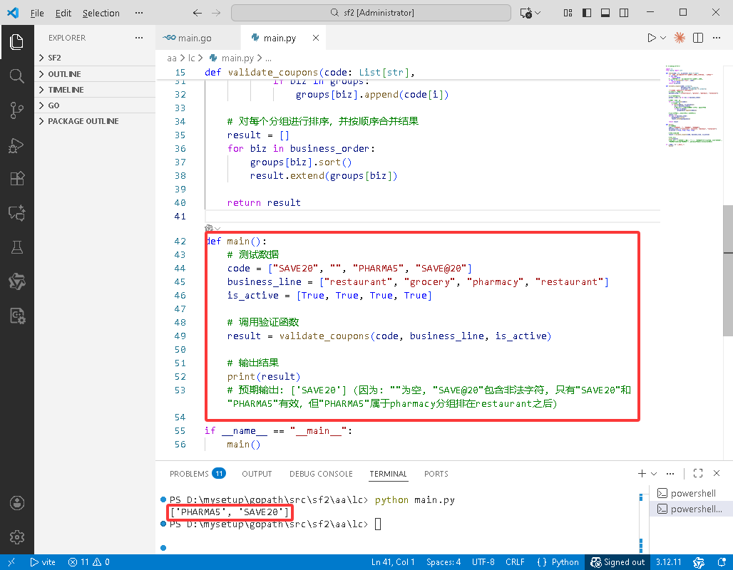
Task: Switch to OUTPUT panel tab
Action: (257, 474)
